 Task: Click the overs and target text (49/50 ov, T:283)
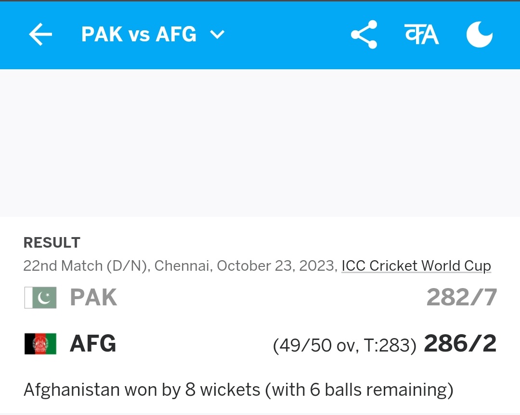point(345,346)
